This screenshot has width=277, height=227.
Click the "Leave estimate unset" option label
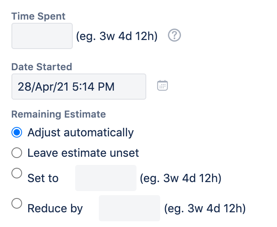click(83, 153)
